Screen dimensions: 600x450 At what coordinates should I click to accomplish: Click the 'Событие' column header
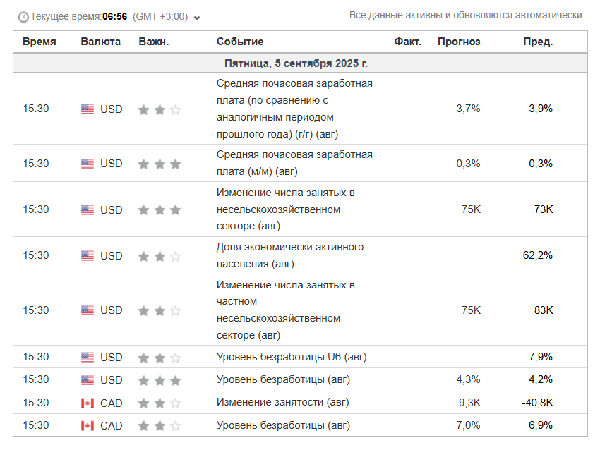click(x=240, y=42)
